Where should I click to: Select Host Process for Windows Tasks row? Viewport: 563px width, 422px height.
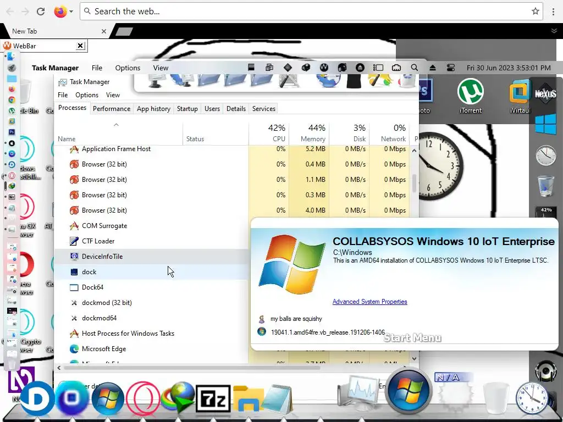(x=152, y=334)
